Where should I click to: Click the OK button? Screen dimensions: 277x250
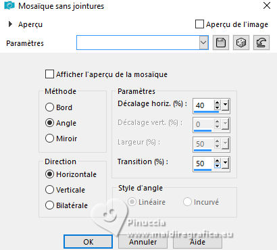pyautogui.click(x=88, y=242)
